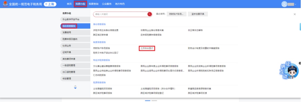Viewport: 301px width, 102px height.
Task: Click the grey carousel page indicator dash
Action: (x=154, y=100)
